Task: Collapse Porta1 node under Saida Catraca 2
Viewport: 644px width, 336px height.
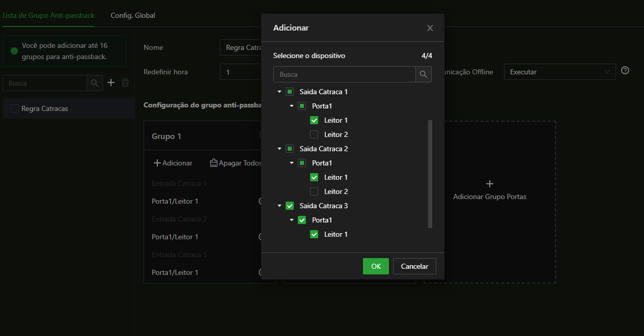Action: coord(292,163)
